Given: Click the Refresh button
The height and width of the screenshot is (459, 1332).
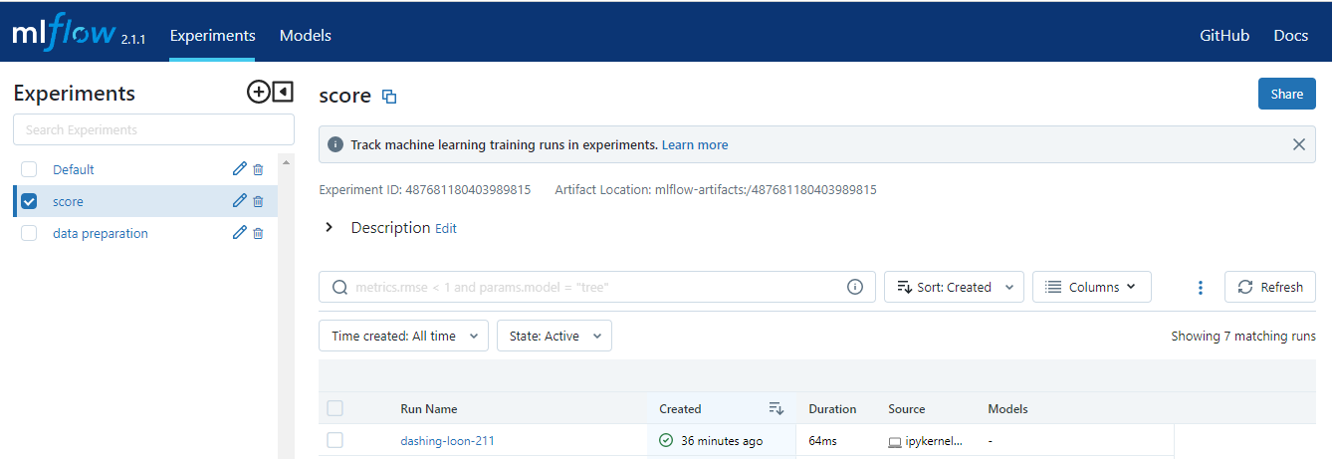Looking at the screenshot, I should (1270, 287).
